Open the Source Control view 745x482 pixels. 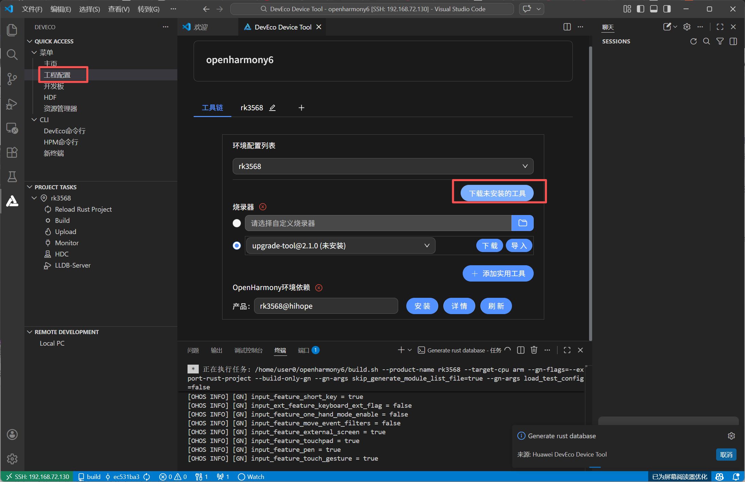click(12, 79)
